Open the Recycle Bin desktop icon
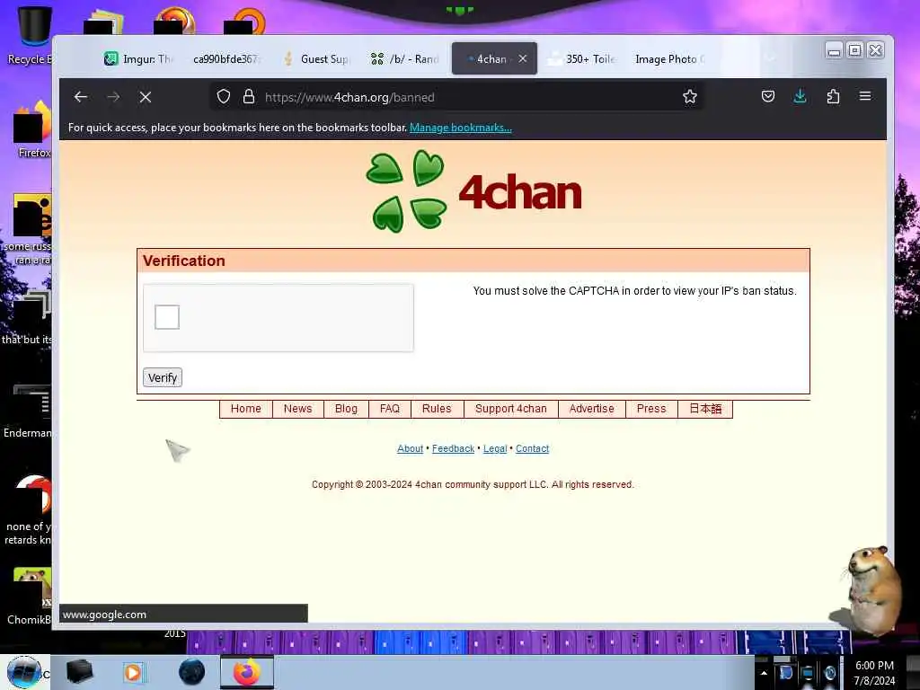Viewport: 920px width, 690px height. coord(32,35)
